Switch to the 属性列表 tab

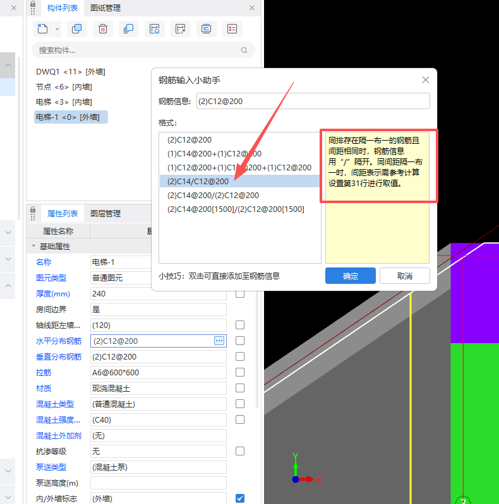pos(63,214)
